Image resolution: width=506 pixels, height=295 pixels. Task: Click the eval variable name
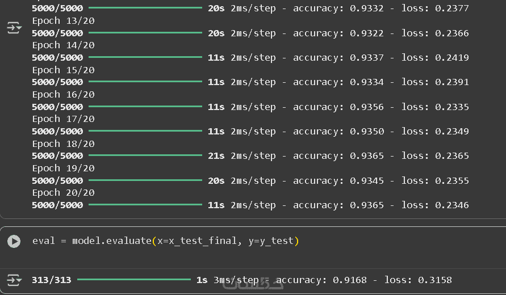(43, 241)
